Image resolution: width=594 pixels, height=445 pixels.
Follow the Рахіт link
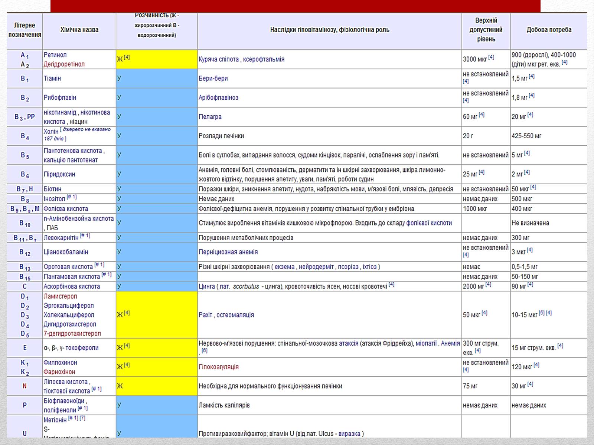[x=205, y=315]
